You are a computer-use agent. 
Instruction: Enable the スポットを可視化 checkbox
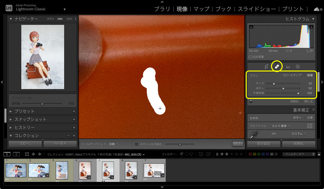tap(137, 144)
